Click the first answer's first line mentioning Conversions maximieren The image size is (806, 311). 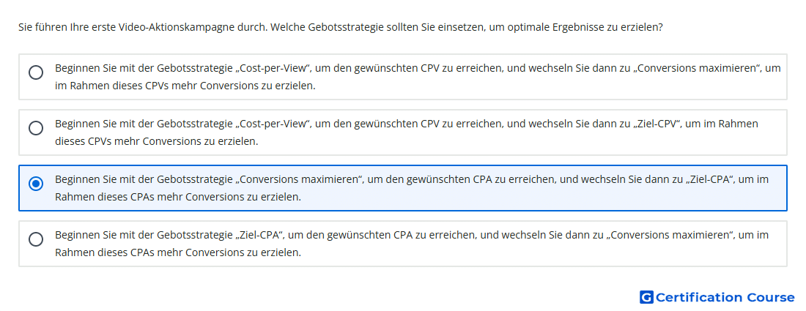pos(418,68)
